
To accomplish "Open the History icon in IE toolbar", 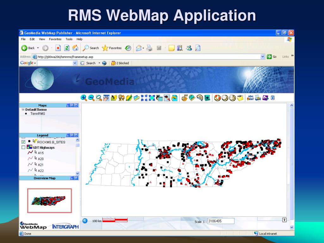I will (x=128, y=48).
